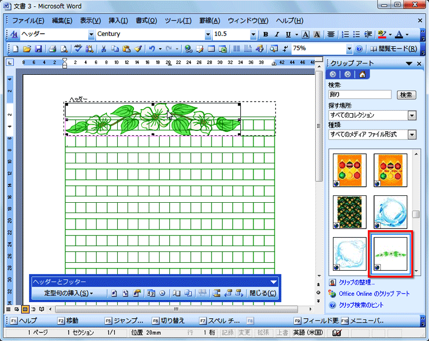Image resolution: width=429 pixels, height=341 pixels.
Task: Create a new blank document
Action: tap(15, 49)
